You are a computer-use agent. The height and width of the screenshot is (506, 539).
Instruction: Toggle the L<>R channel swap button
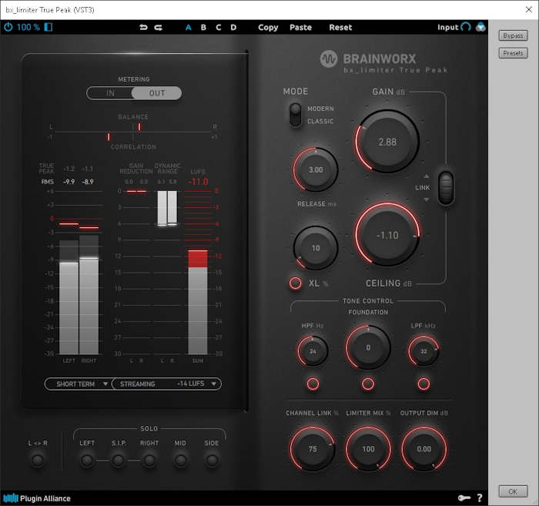pyautogui.click(x=38, y=460)
